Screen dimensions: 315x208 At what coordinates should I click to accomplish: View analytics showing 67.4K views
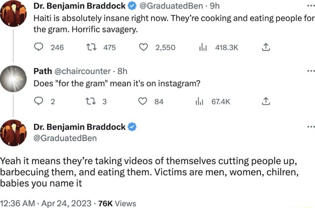point(200,102)
